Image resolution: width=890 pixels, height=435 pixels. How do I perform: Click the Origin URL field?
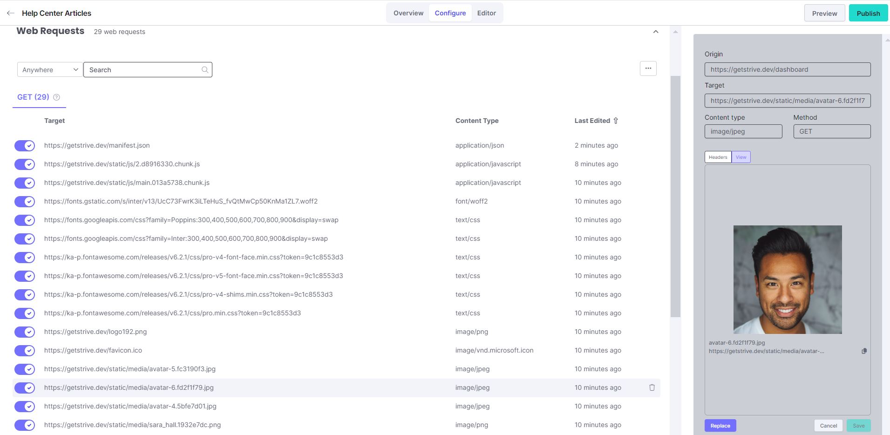pos(788,69)
